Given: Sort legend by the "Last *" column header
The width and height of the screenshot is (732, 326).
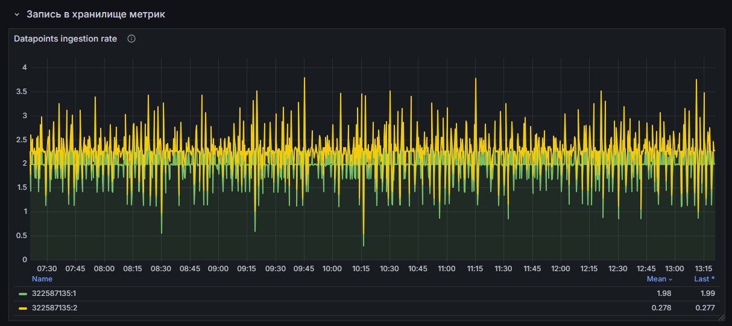Looking at the screenshot, I should pos(704,279).
